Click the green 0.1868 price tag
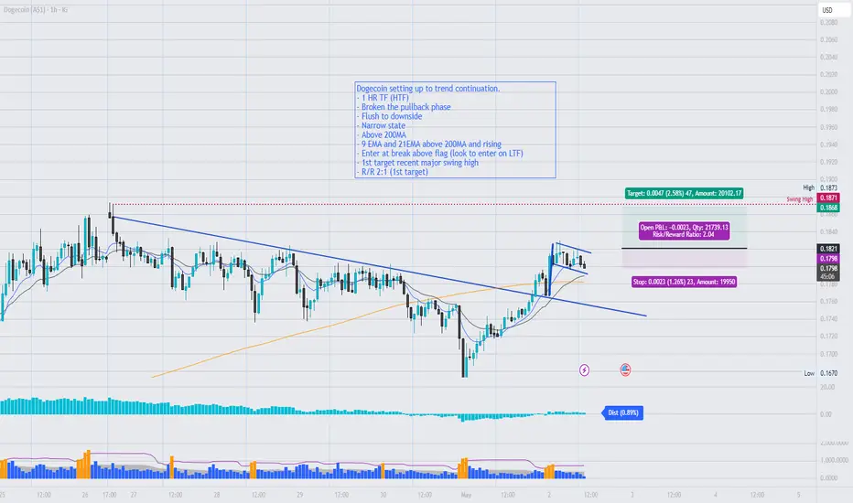The image size is (853, 503). coord(829,208)
